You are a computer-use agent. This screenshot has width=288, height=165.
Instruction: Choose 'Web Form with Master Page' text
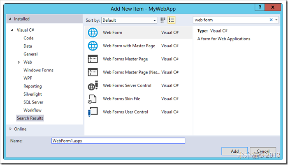(x=129, y=46)
